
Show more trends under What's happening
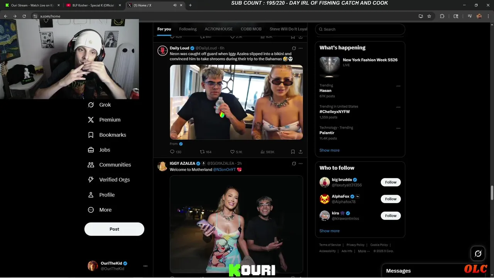329,150
